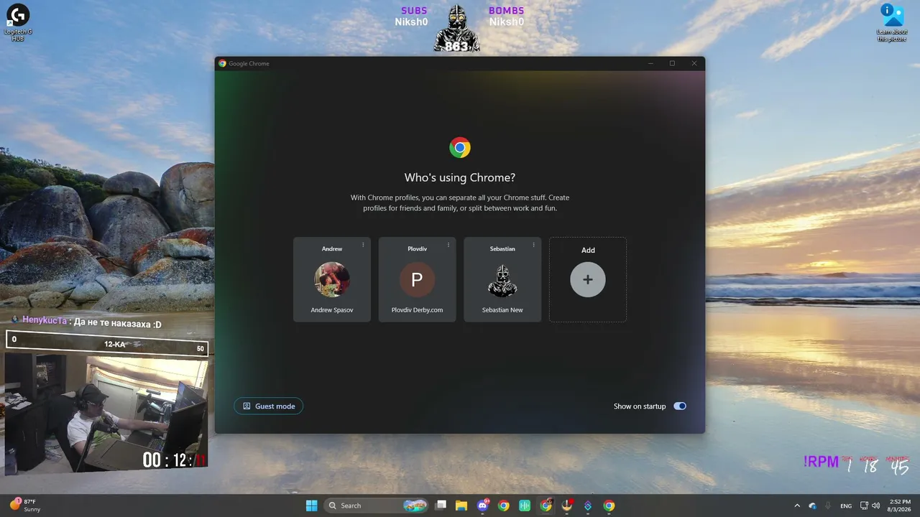Open the volume control in system tray
This screenshot has height=517, width=920.
pos(875,506)
